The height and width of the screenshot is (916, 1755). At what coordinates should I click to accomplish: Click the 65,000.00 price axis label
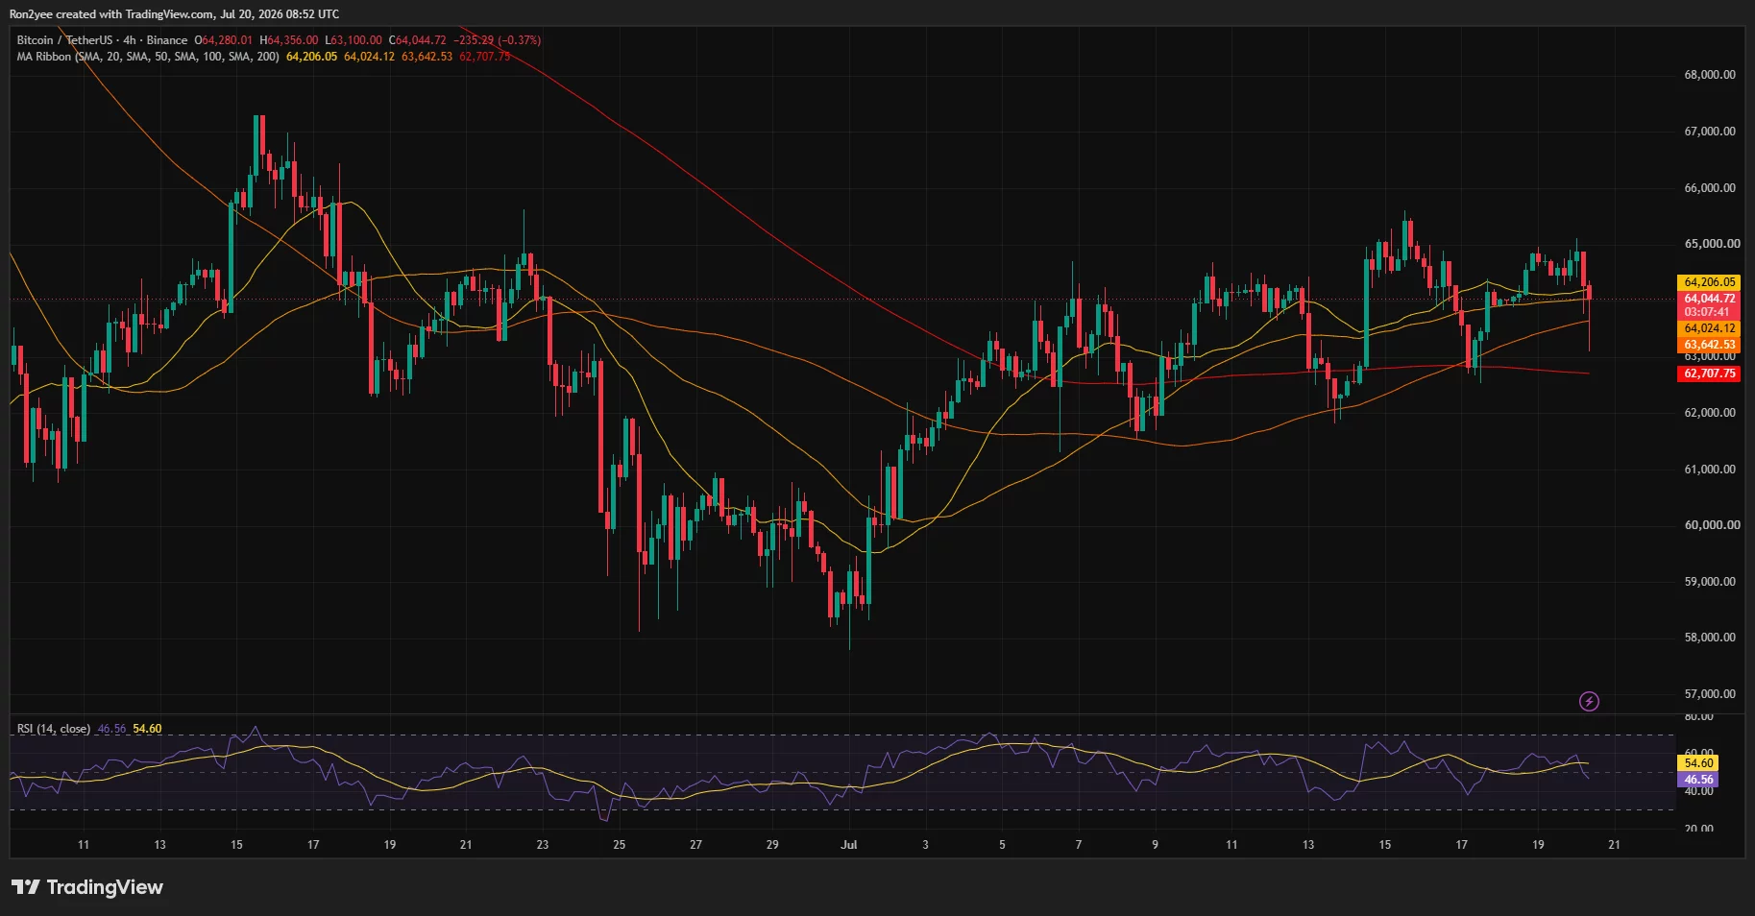(x=1712, y=244)
